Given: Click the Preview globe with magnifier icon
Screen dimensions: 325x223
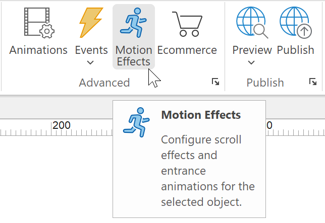Looking at the screenshot, I should pyautogui.click(x=252, y=23).
